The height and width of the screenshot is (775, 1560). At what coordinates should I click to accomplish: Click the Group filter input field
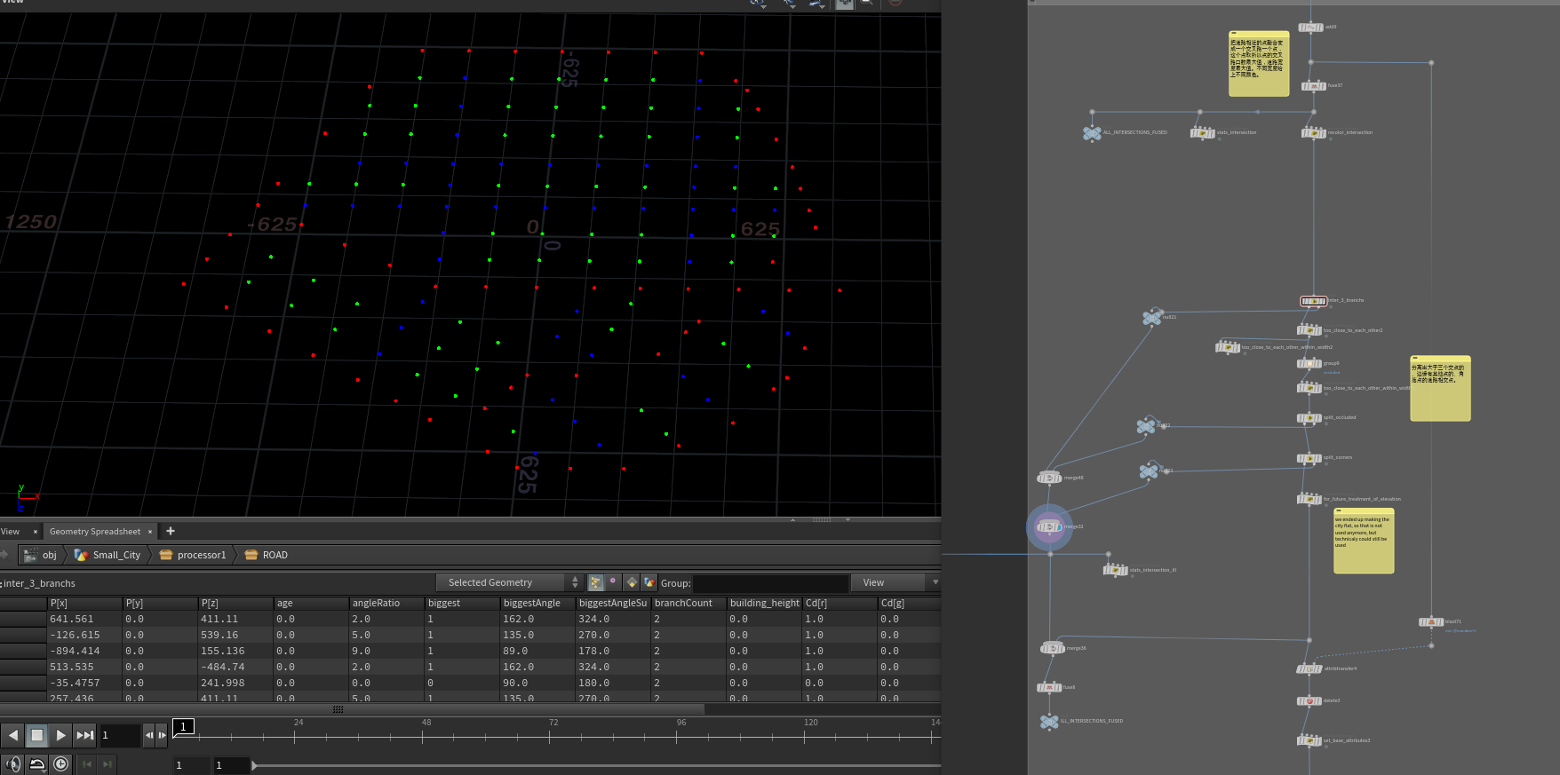[x=770, y=583]
